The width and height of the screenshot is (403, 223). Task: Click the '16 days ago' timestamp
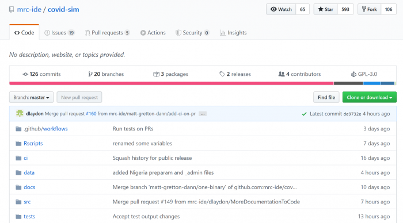point(375,158)
